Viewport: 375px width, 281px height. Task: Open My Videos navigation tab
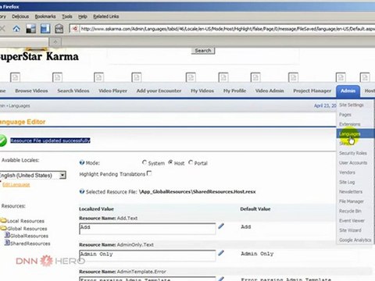click(202, 91)
